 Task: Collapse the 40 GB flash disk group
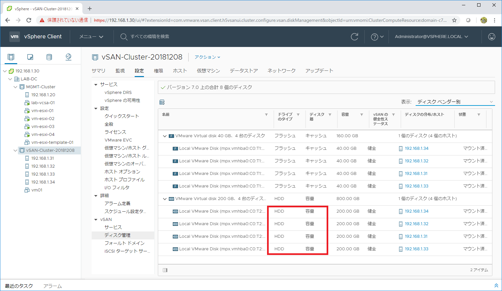(164, 136)
